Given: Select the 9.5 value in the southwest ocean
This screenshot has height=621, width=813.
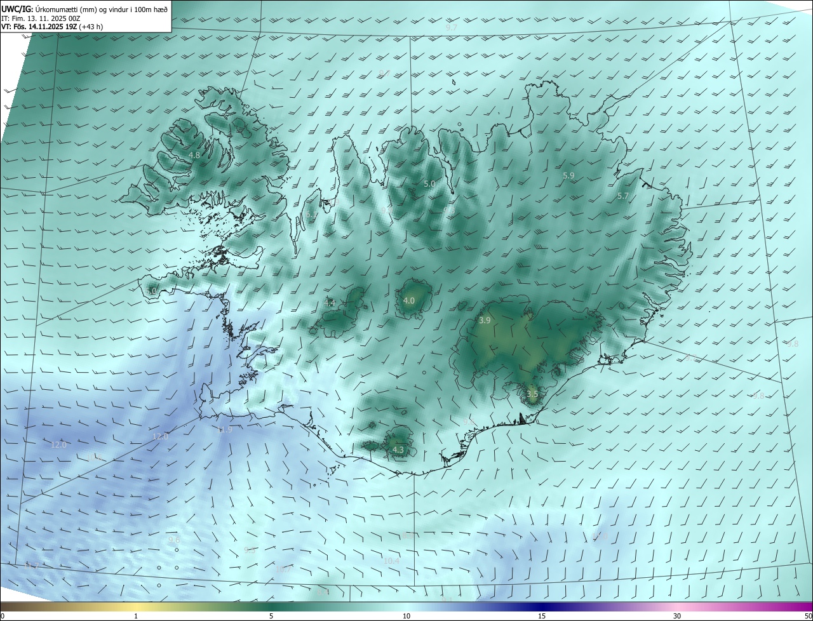Looking at the screenshot, I should point(250,550).
